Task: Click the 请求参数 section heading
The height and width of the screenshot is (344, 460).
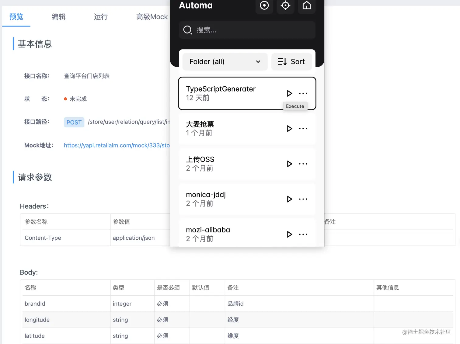Action: pos(35,177)
